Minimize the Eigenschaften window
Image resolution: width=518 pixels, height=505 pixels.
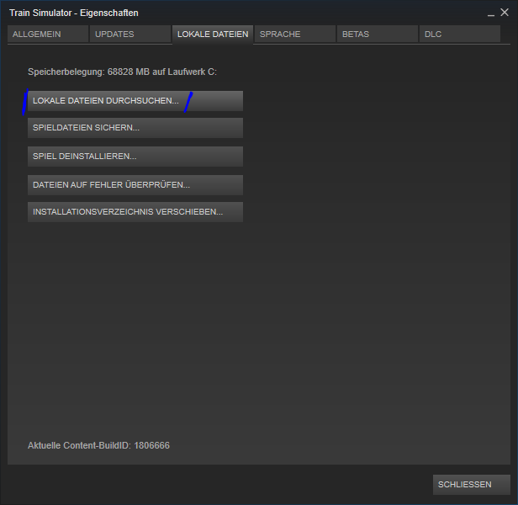491,13
